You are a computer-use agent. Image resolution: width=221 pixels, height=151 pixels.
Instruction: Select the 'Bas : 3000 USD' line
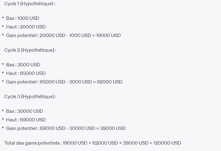pos(23,65)
